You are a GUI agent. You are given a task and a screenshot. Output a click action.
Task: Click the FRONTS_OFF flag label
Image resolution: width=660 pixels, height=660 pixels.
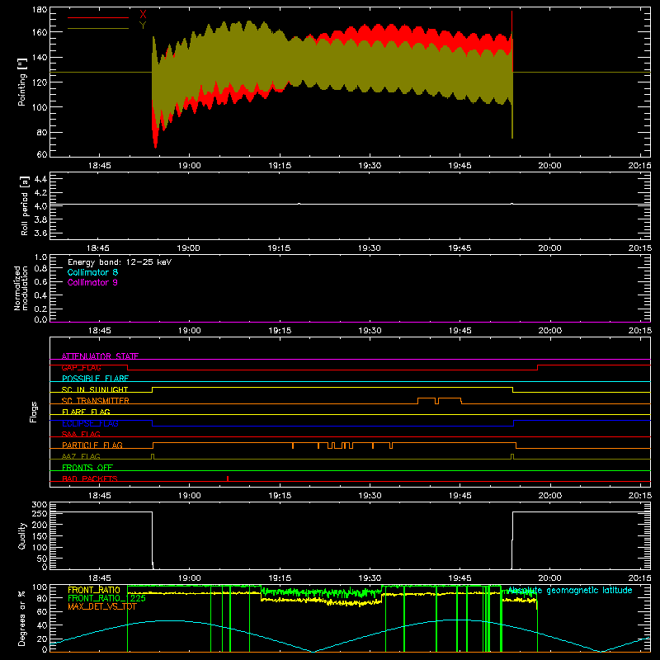pyautogui.click(x=87, y=468)
